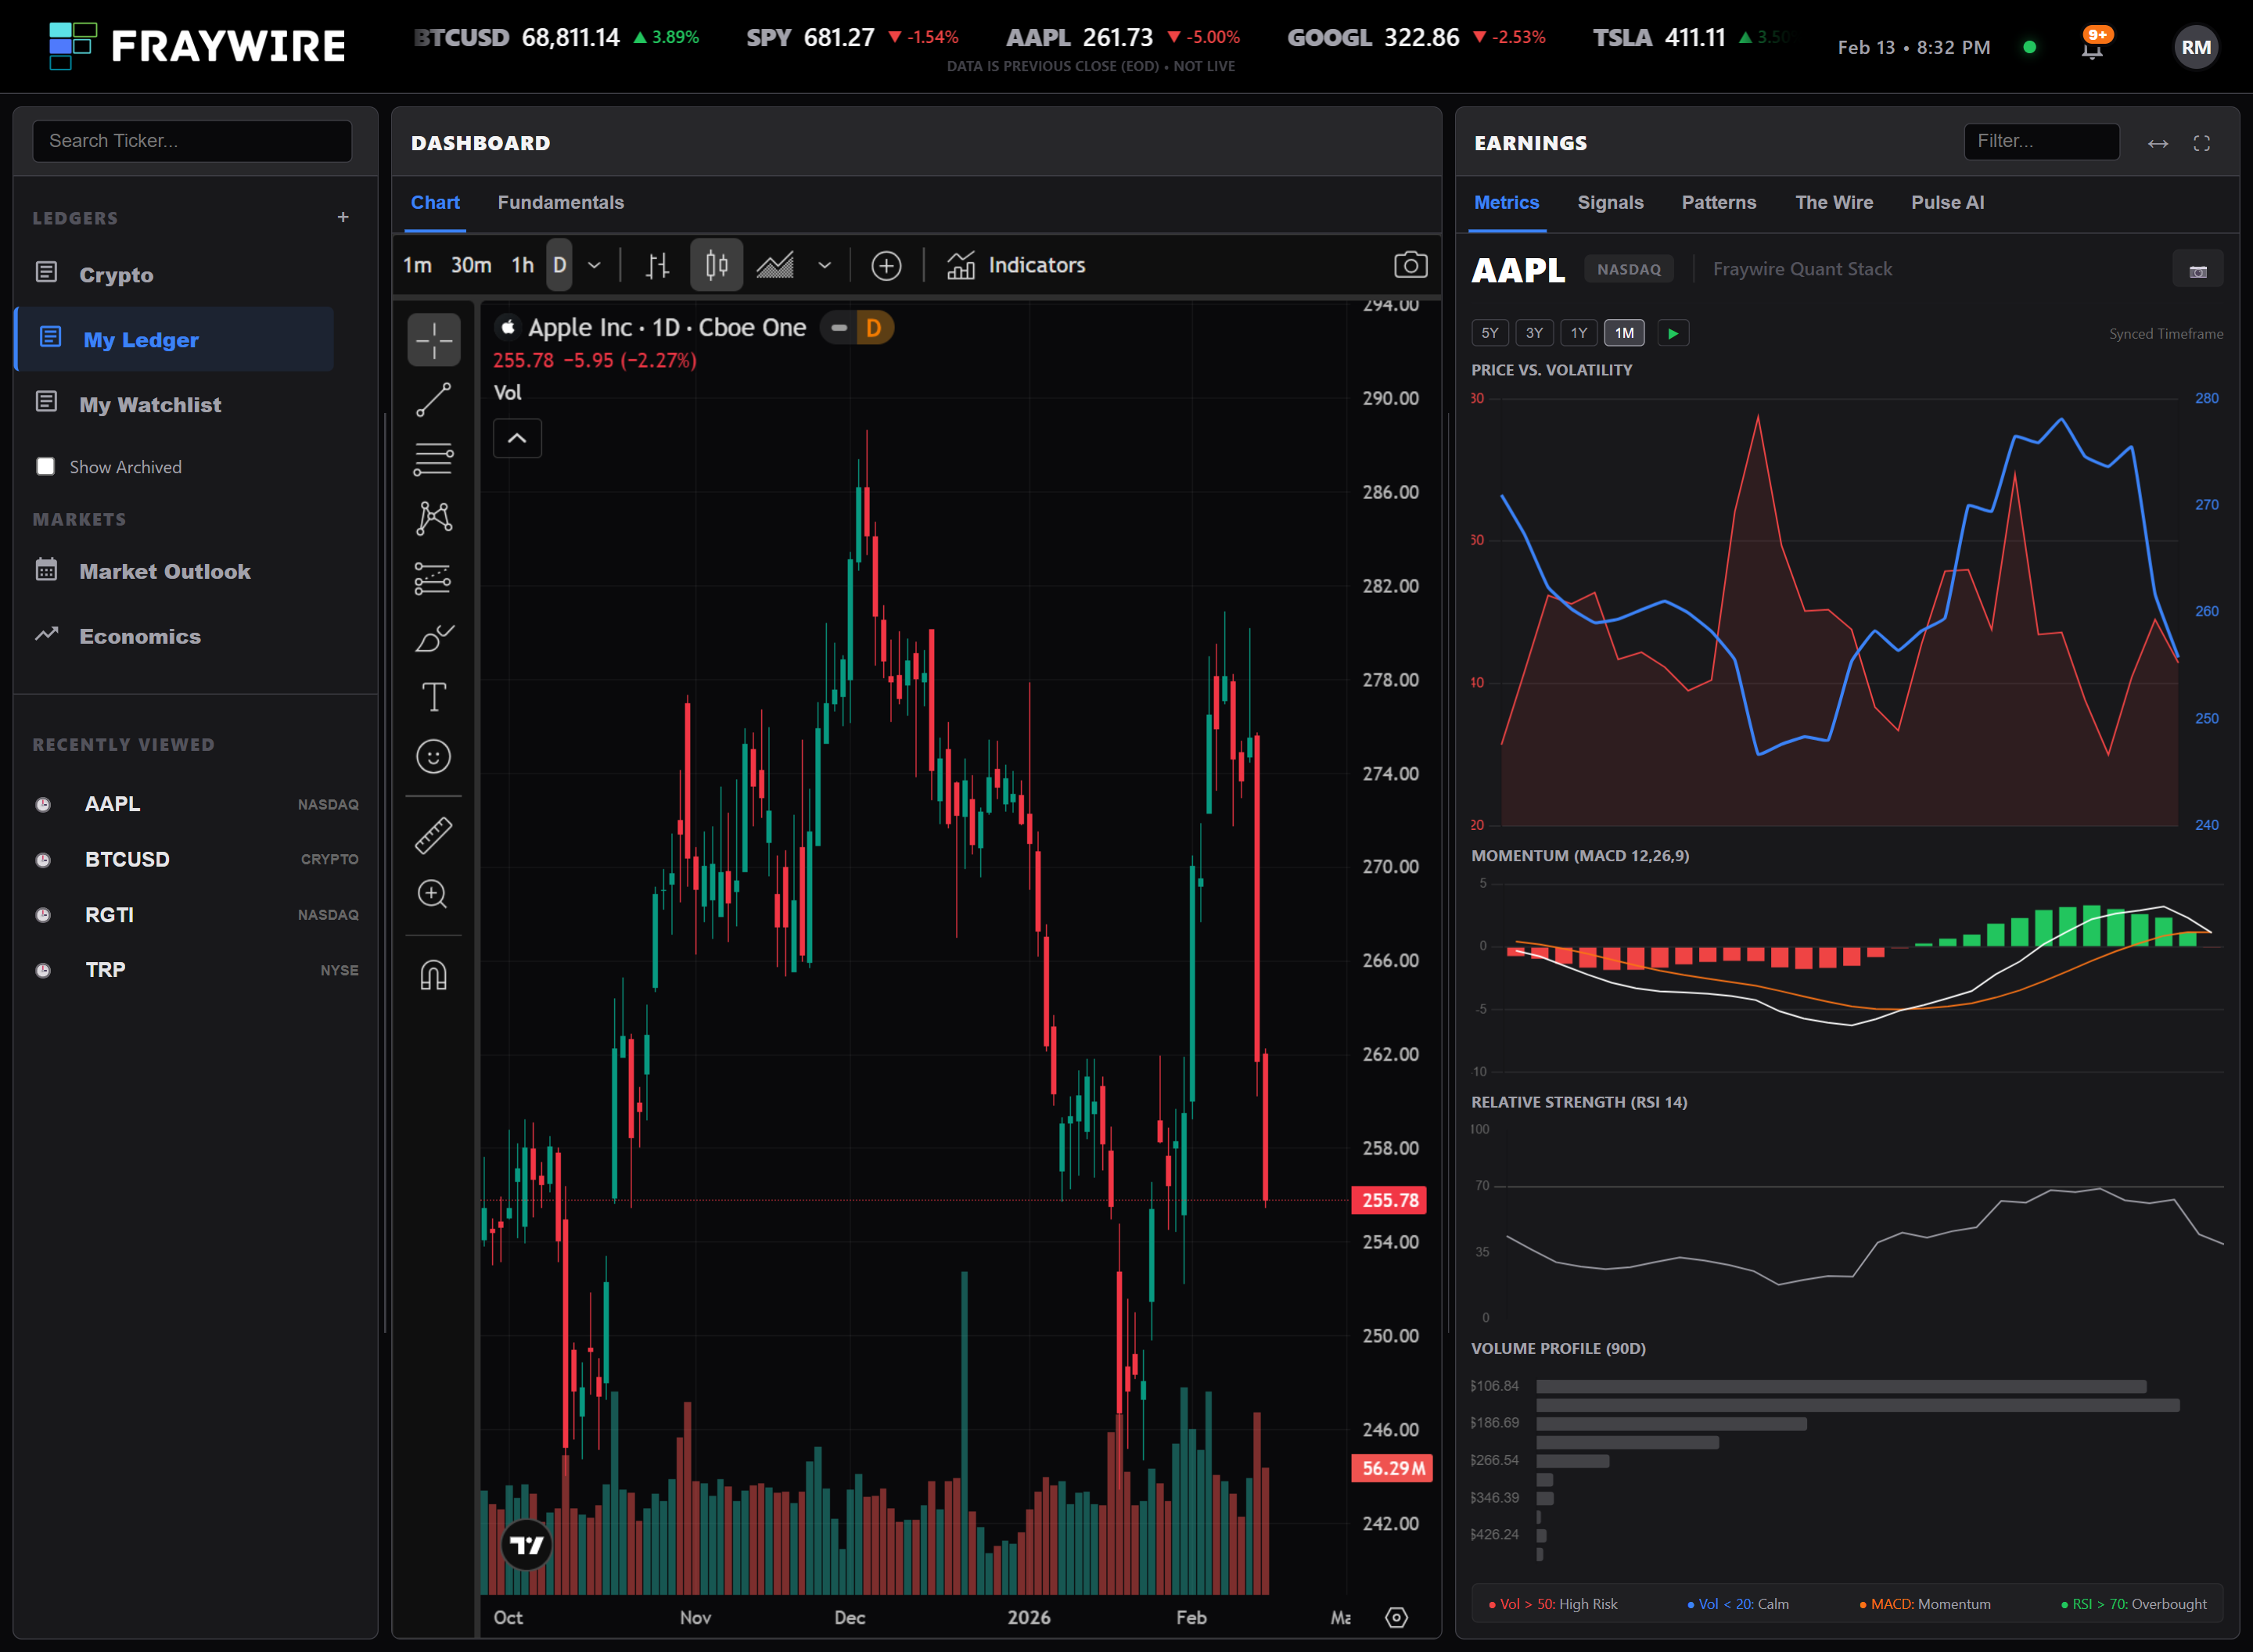The height and width of the screenshot is (1652, 2253).
Task: Click the Search Ticker input field
Action: 192,141
